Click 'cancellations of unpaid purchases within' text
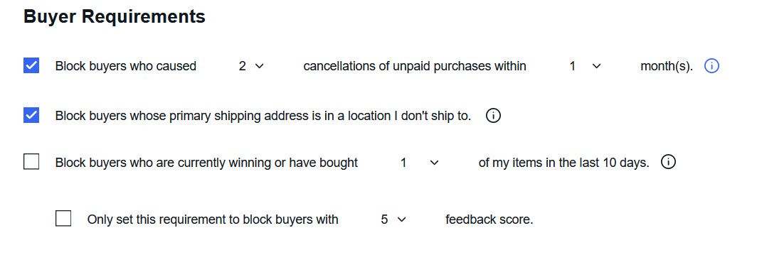The image size is (757, 260). coord(415,66)
